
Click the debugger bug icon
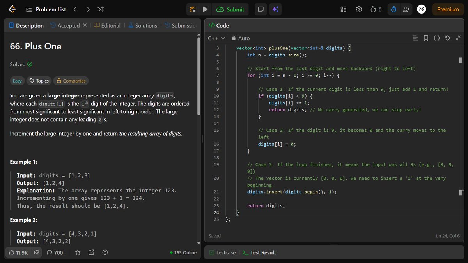coord(193,9)
